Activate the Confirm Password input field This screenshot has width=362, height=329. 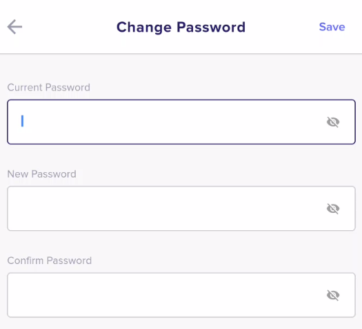(x=181, y=295)
